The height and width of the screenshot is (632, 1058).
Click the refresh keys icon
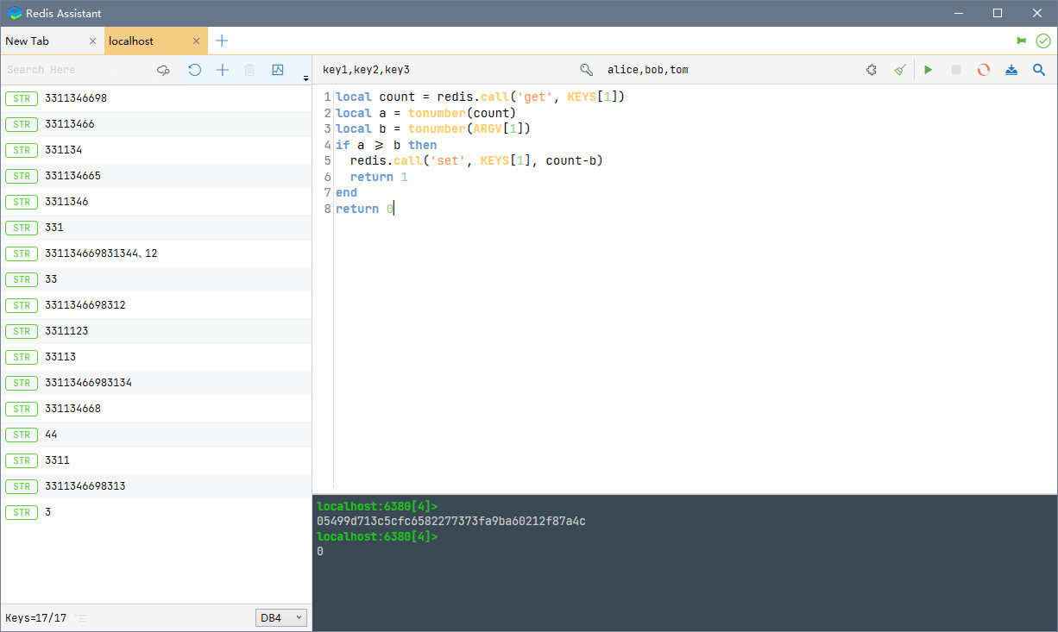click(x=194, y=70)
